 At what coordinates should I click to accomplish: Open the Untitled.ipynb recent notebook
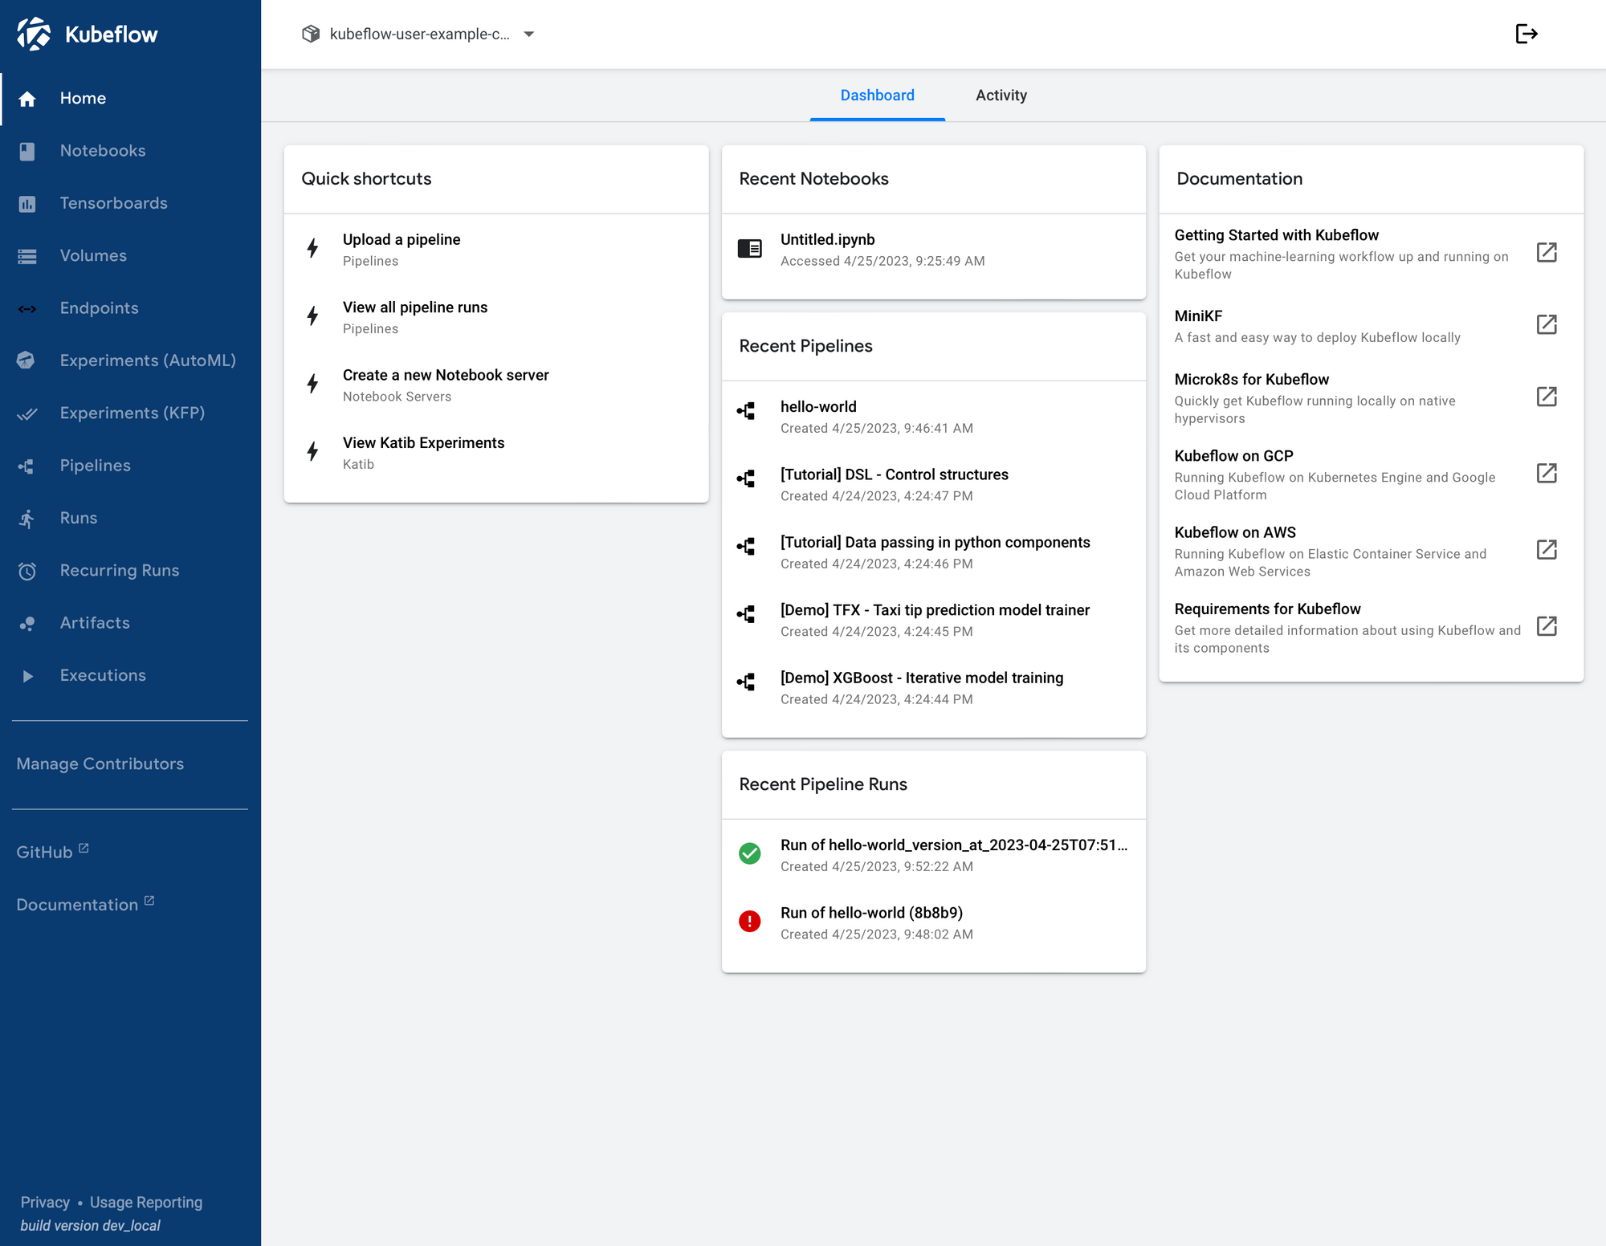933,249
